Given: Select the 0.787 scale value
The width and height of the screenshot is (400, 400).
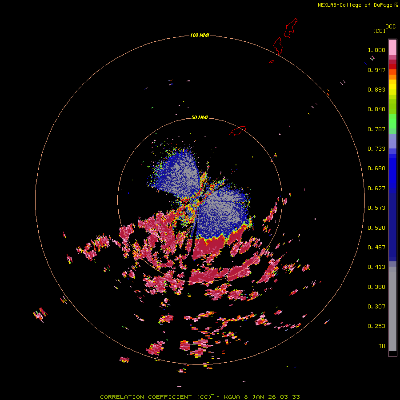Looking at the screenshot, I should click(376, 129).
